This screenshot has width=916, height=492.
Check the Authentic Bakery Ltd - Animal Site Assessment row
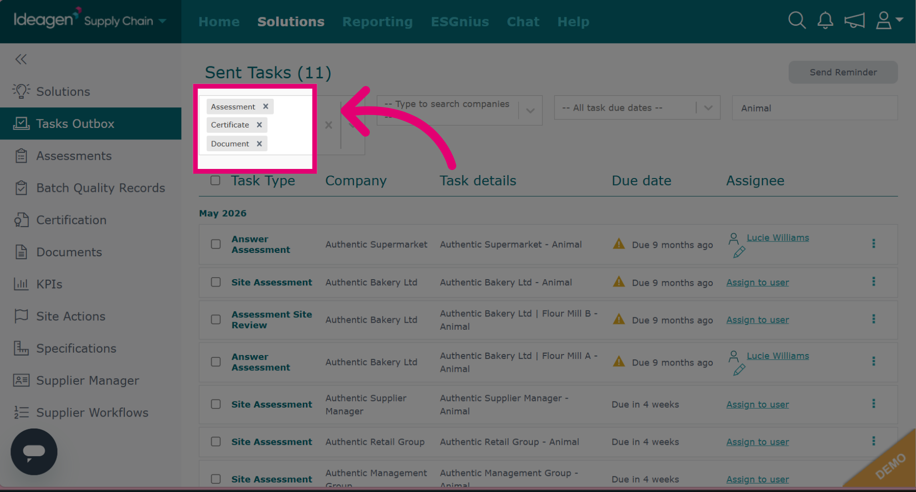(216, 282)
